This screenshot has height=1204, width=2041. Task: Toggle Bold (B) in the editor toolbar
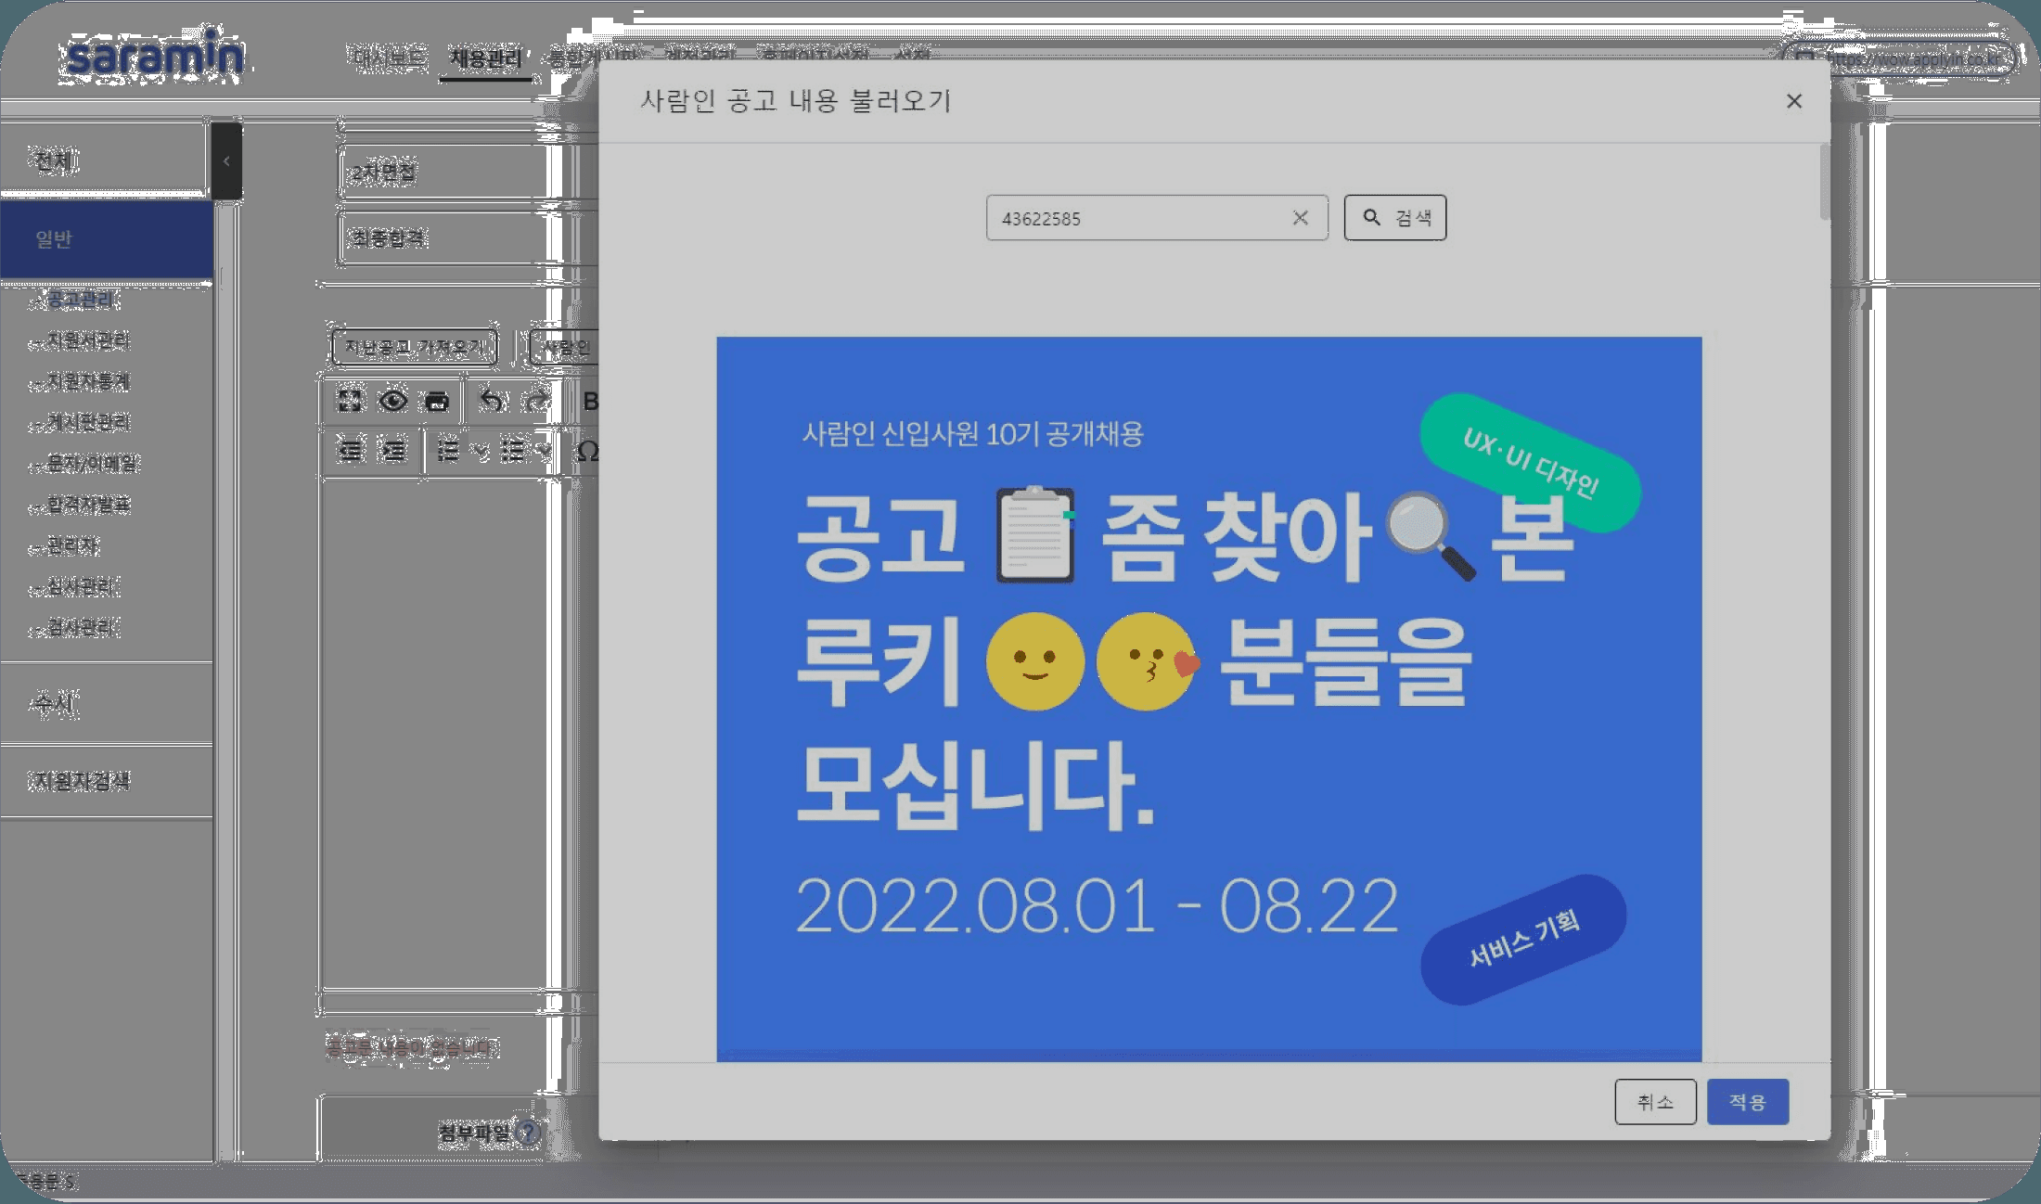click(590, 401)
